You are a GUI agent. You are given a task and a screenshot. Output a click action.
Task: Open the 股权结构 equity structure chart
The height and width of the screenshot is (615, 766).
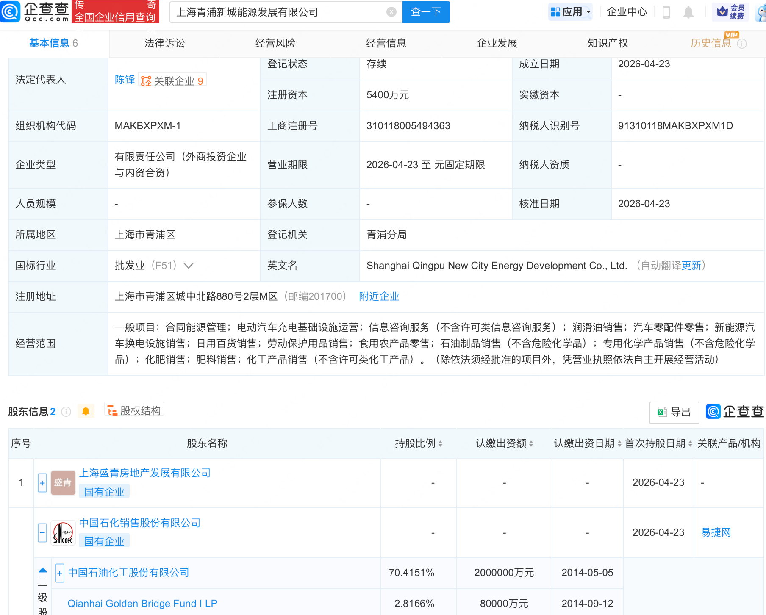pos(134,410)
